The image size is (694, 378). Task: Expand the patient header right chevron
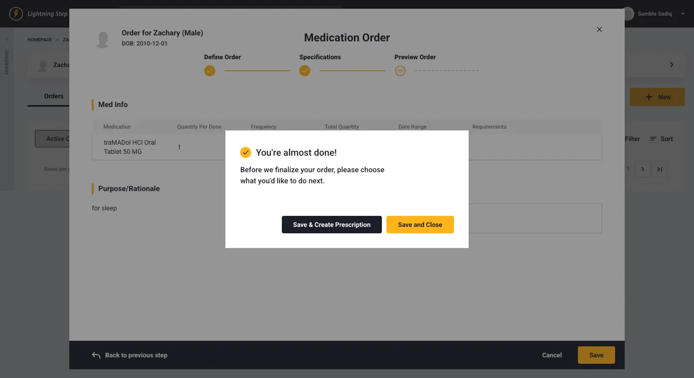pos(672,65)
